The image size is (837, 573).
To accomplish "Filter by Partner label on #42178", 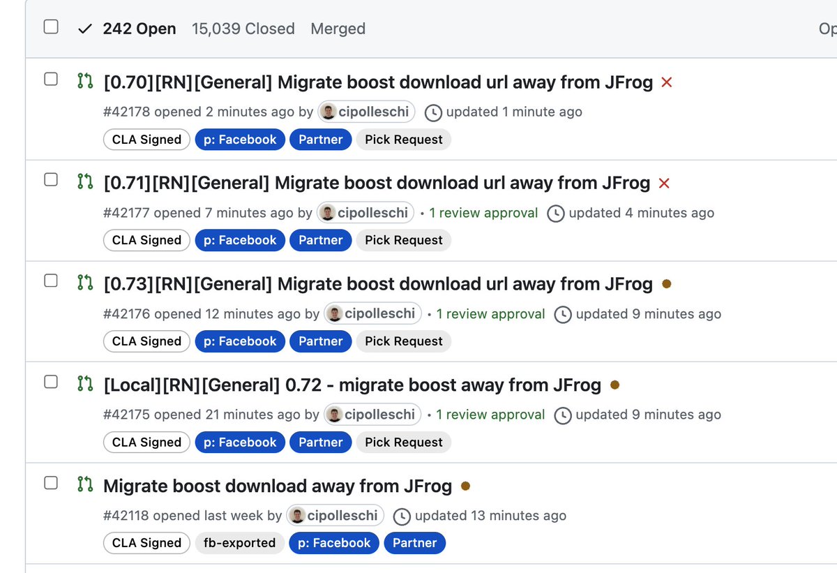I will [x=320, y=140].
